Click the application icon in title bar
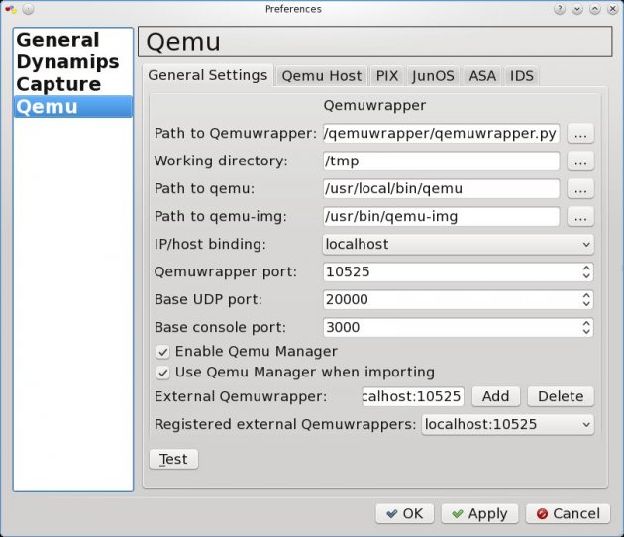 11,9
